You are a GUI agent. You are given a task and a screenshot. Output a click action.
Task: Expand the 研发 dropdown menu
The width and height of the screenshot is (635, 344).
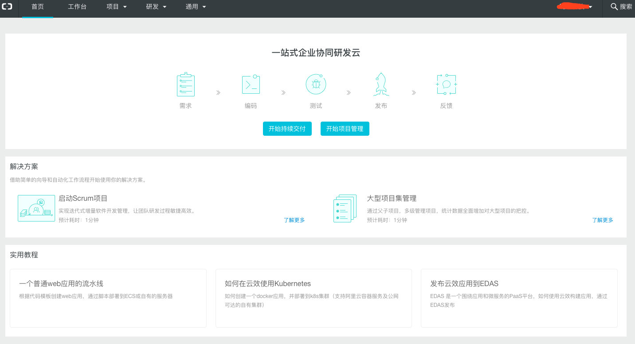coord(156,7)
